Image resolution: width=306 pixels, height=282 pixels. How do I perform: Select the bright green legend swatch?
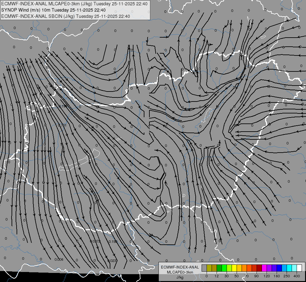pyautogui.click(x=224, y=268)
